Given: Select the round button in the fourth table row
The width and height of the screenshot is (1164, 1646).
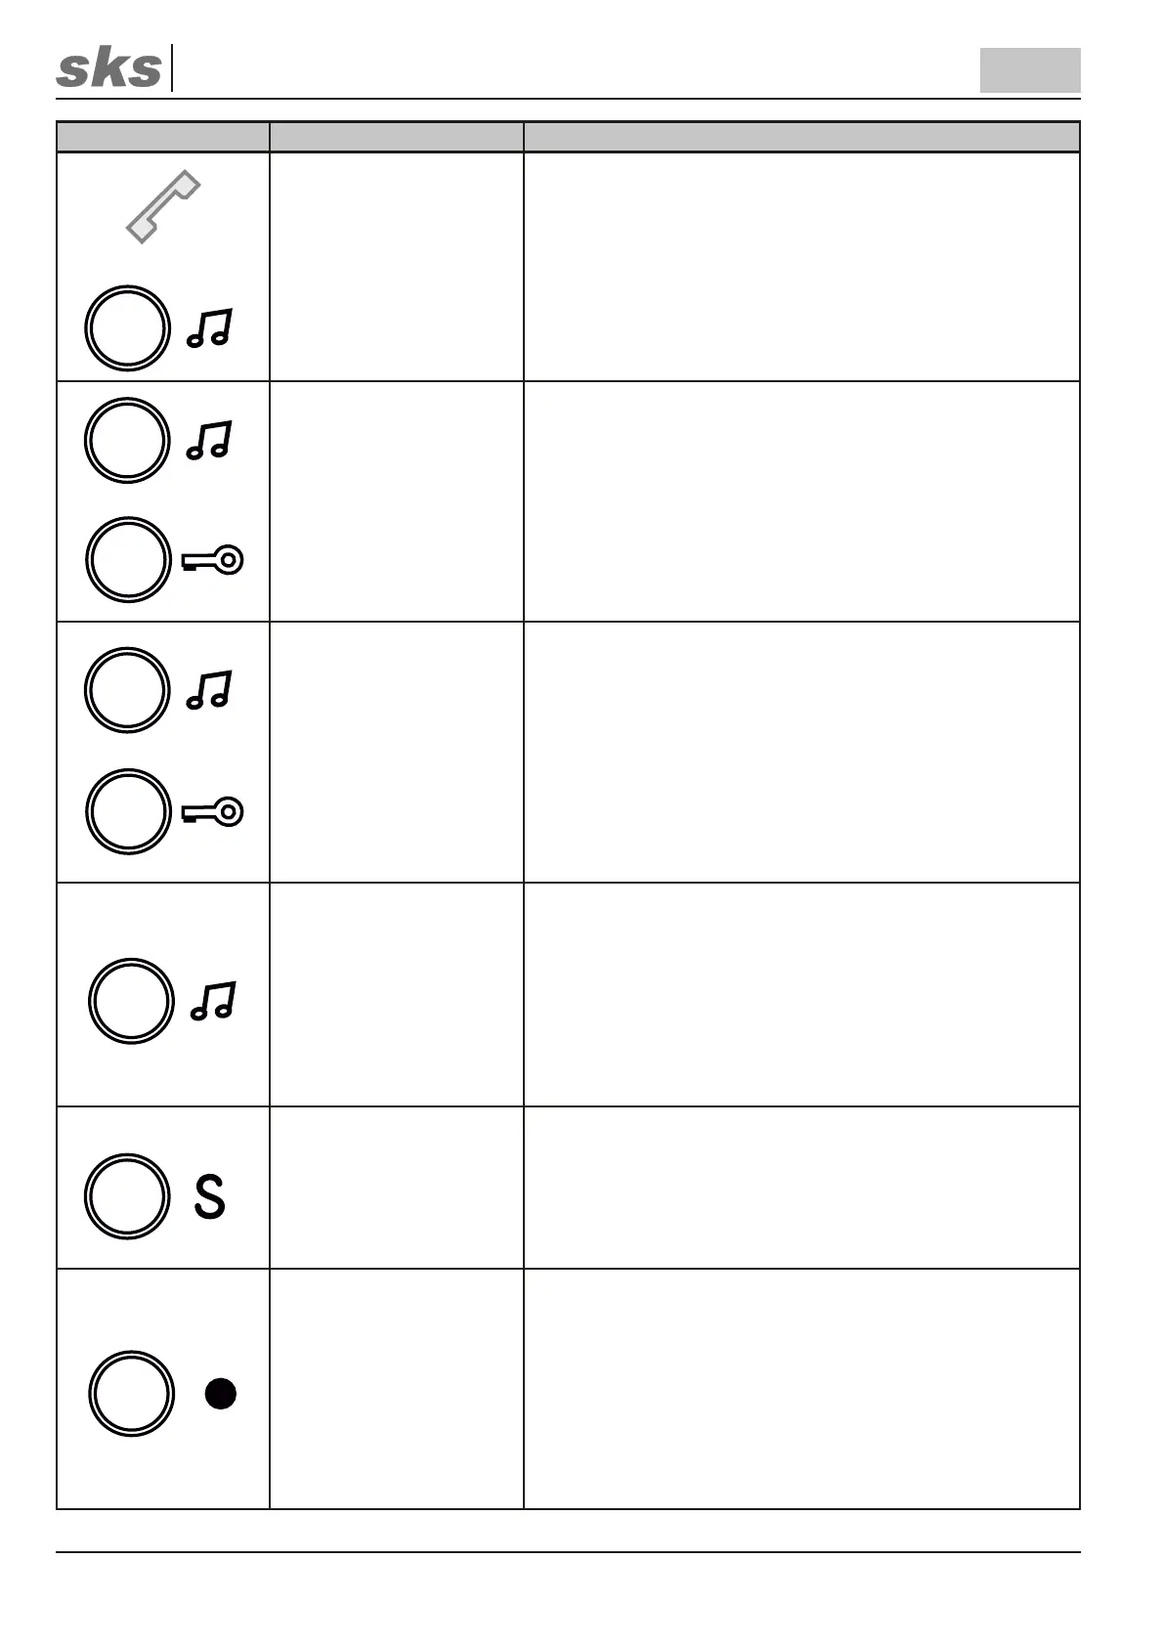Looking at the screenshot, I should (131, 1001).
